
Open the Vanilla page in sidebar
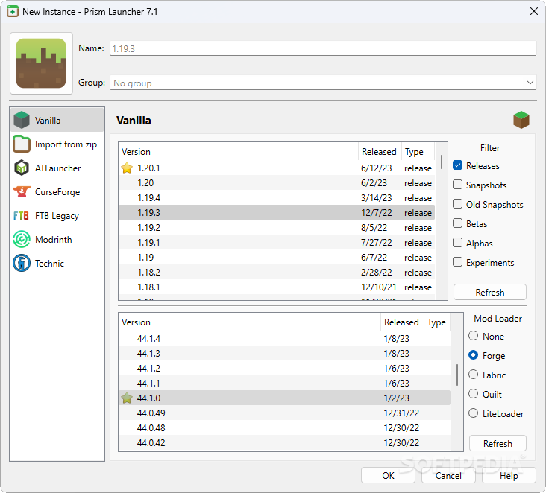pos(57,121)
